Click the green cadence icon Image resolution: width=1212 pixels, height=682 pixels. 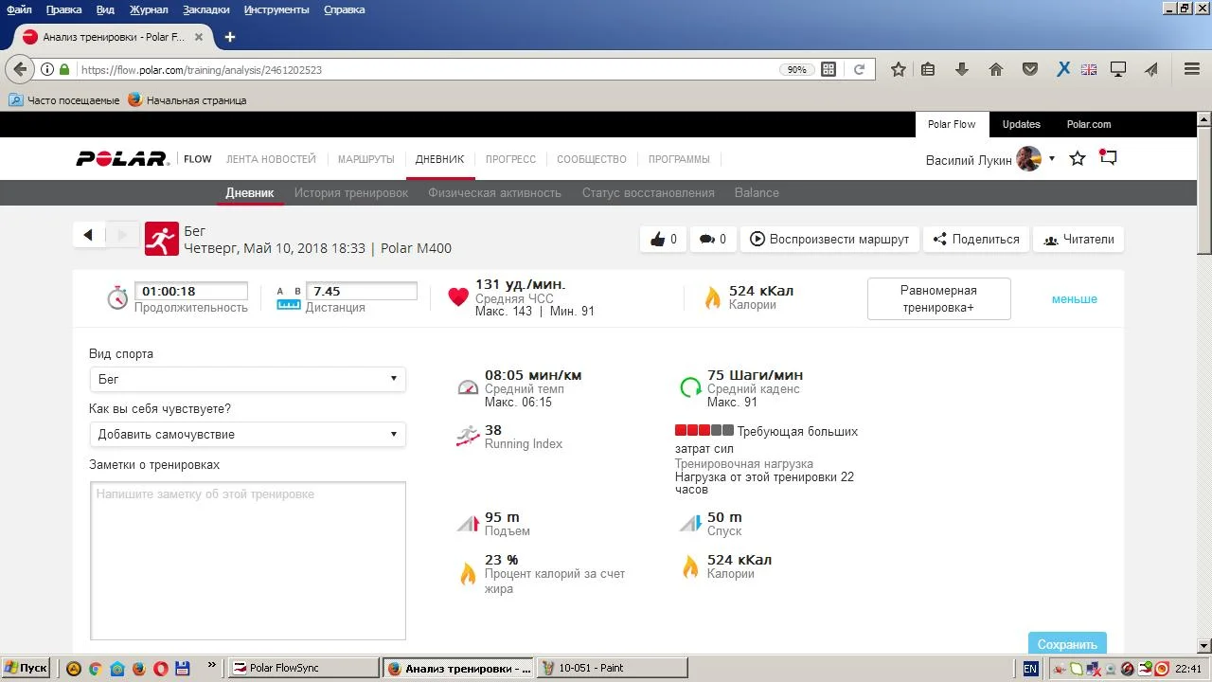691,386
